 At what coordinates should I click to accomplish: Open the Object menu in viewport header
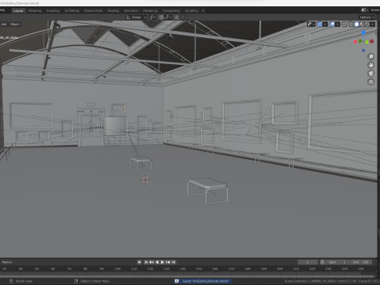15,24
